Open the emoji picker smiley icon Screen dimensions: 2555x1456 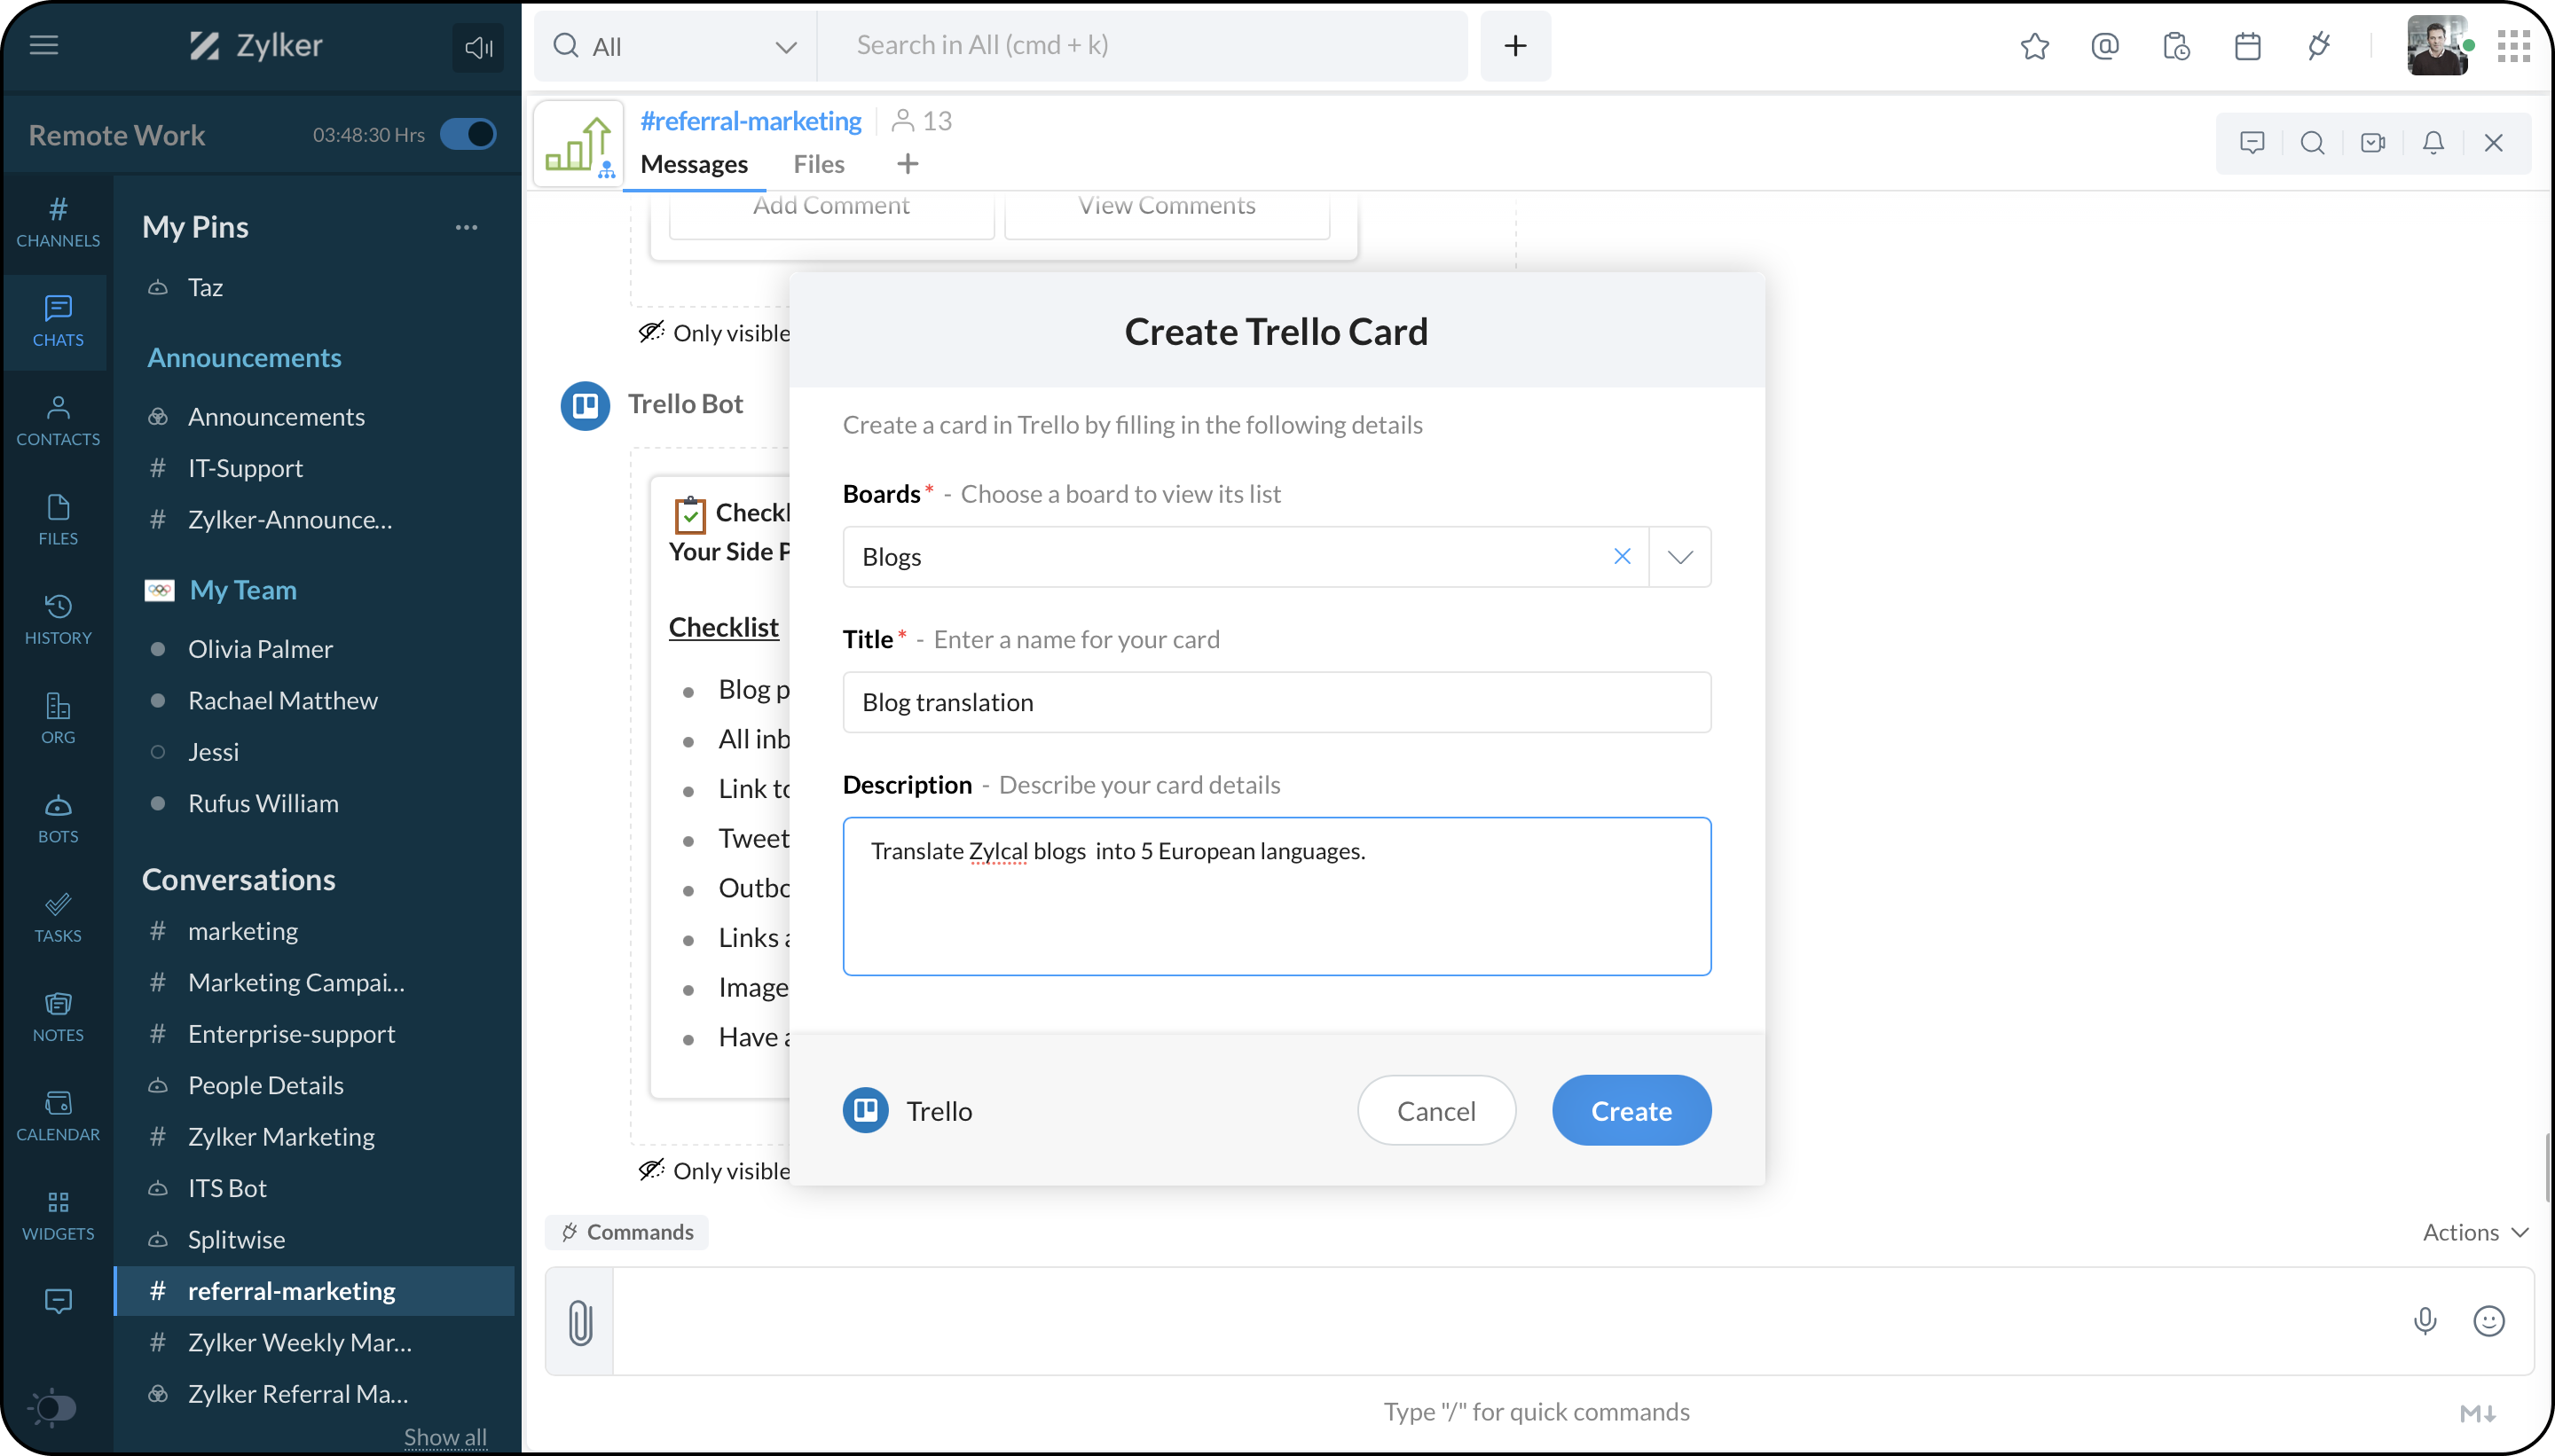pos(2488,1321)
